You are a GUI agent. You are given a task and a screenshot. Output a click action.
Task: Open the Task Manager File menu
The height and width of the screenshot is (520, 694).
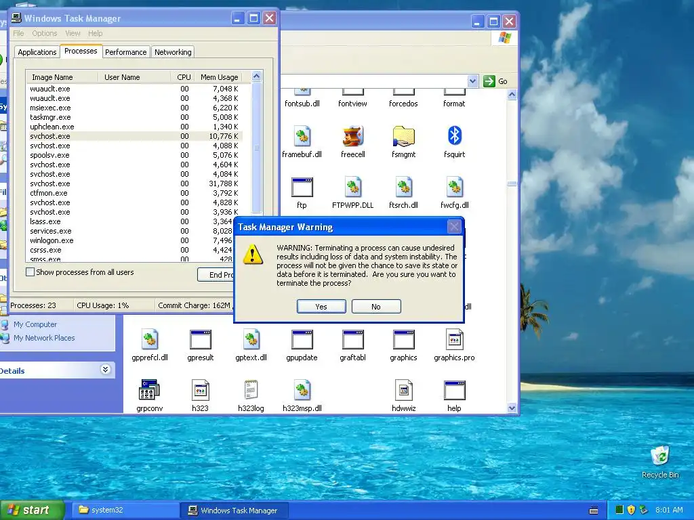(18, 33)
